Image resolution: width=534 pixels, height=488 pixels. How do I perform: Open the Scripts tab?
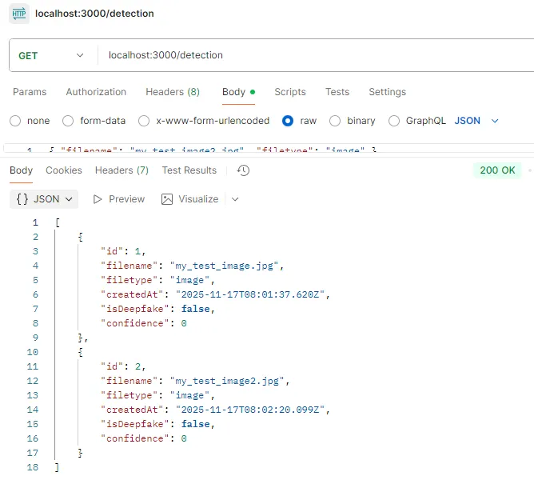coord(290,92)
